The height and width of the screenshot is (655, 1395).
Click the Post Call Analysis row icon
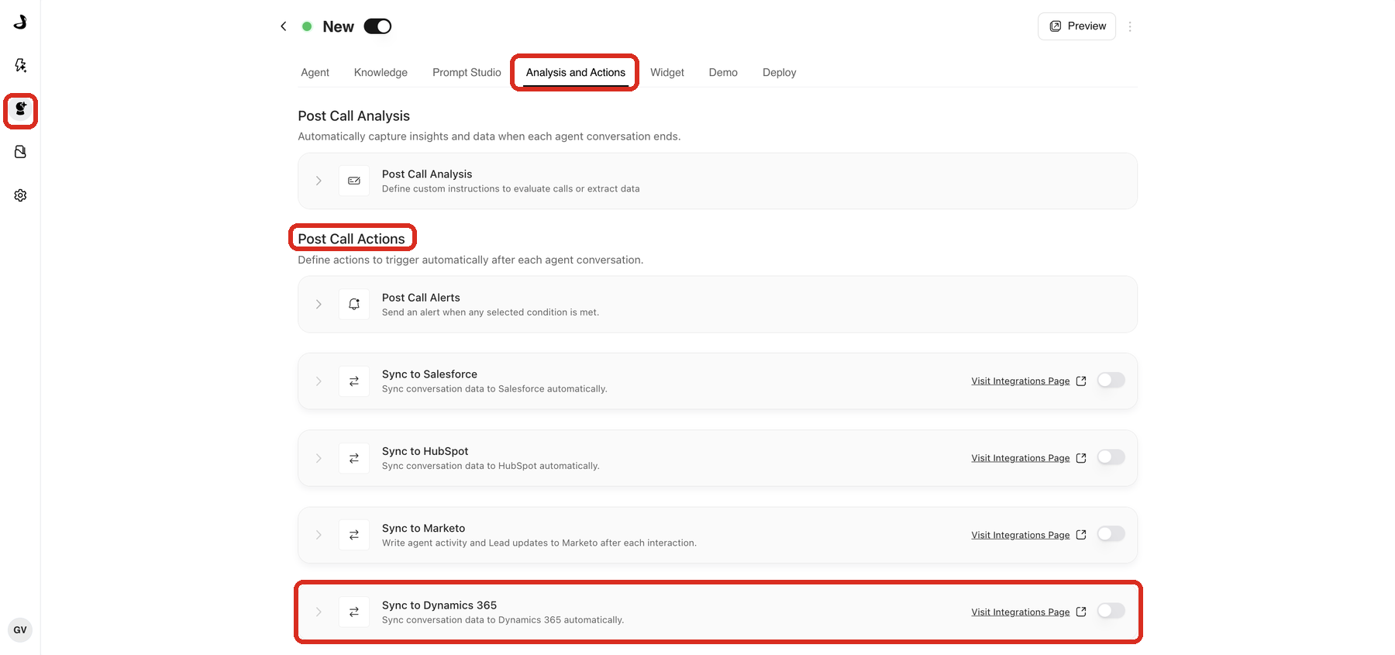click(x=354, y=181)
